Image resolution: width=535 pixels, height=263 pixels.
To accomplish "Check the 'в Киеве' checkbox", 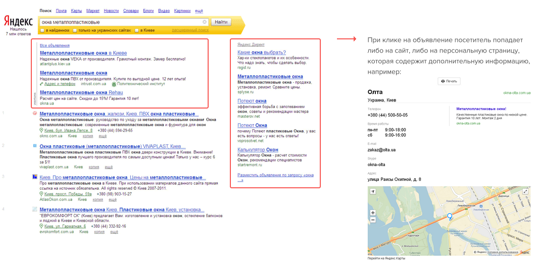I will tap(137, 31).
